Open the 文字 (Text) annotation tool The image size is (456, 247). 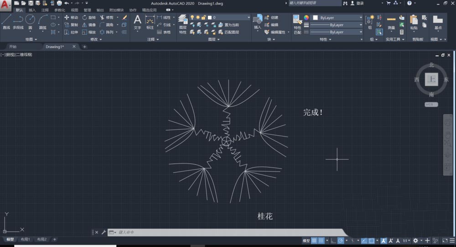point(137,22)
